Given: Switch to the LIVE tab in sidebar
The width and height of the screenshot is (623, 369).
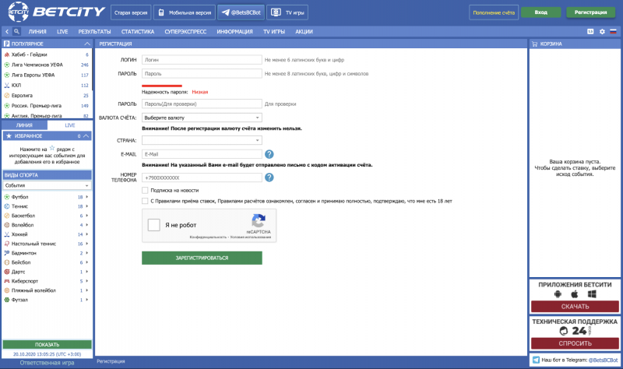Looking at the screenshot, I should tap(70, 125).
